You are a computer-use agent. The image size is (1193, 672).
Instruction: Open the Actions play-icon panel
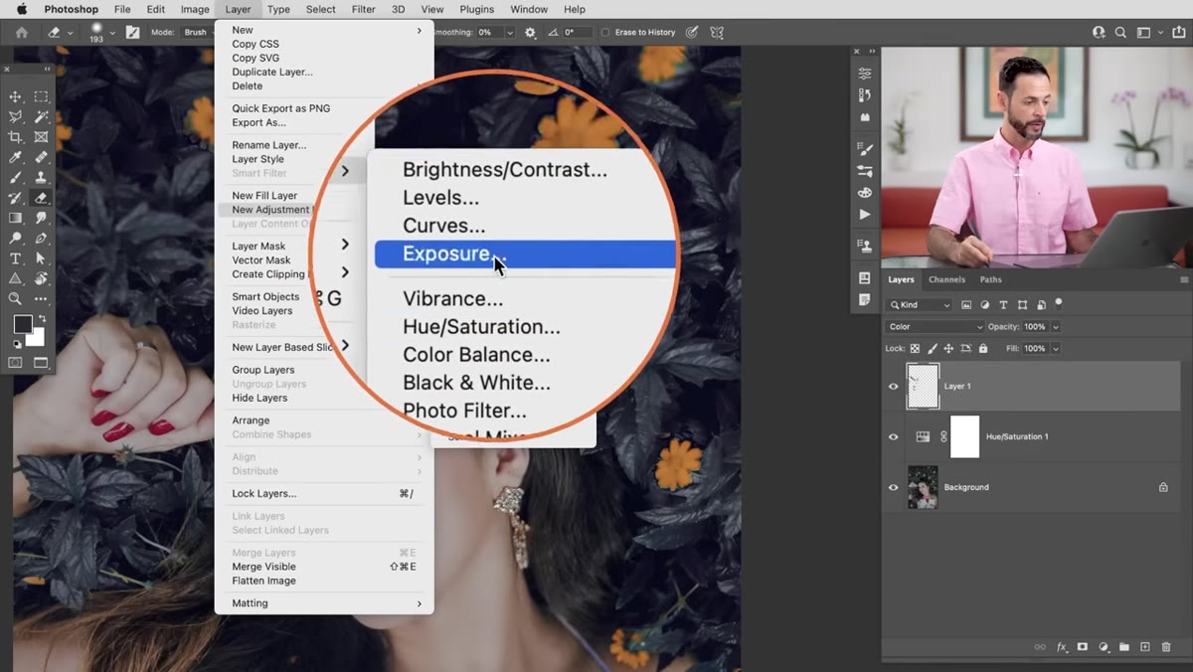(x=865, y=215)
